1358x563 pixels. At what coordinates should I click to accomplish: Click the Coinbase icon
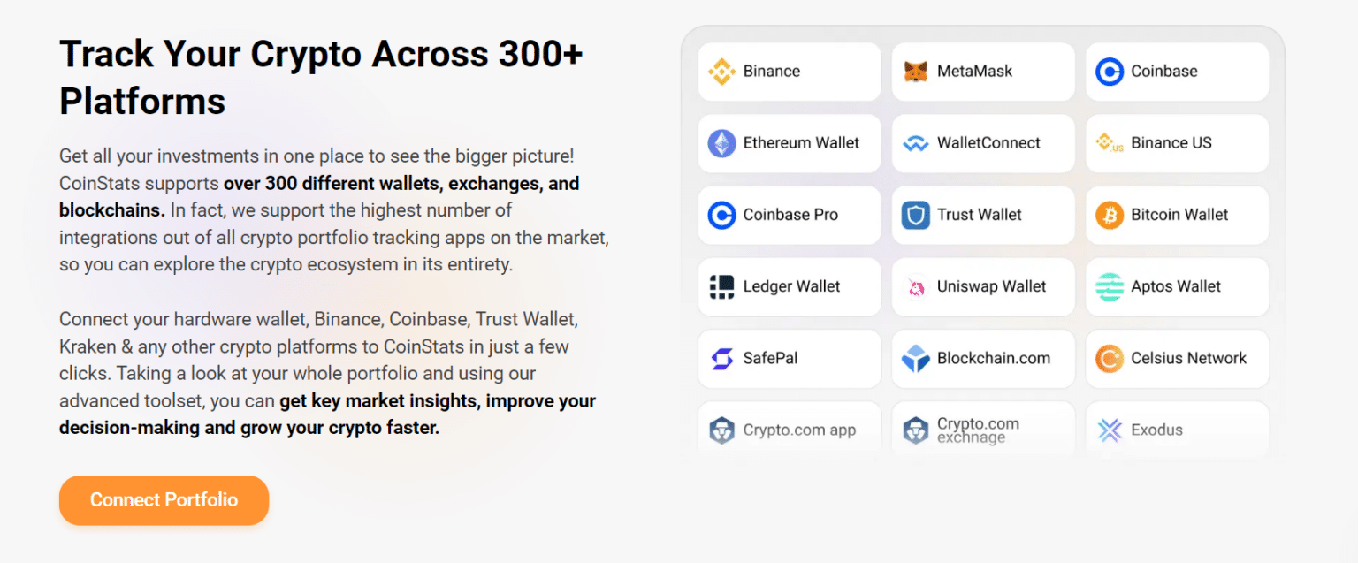coord(1110,71)
